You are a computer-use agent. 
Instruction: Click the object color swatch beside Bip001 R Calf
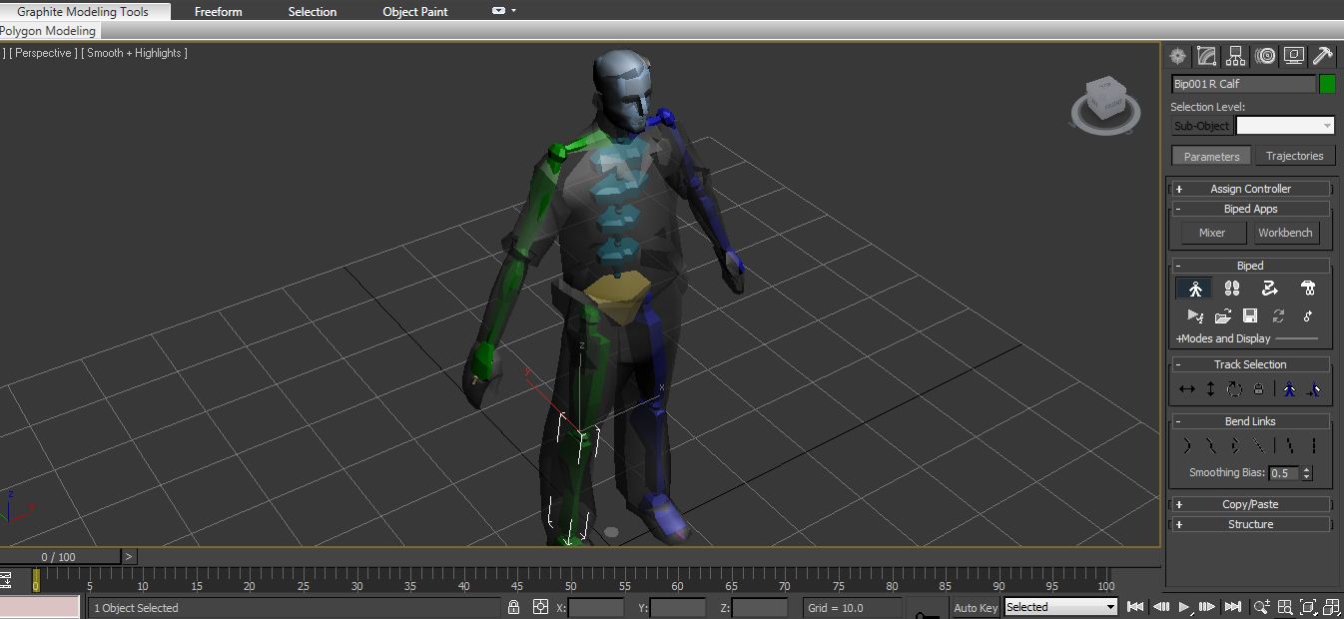click(1328, 84)
